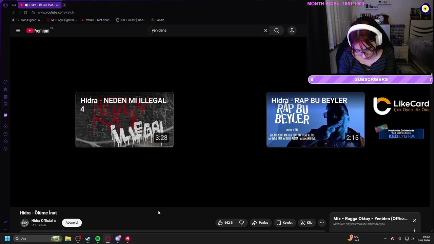Submit search with magnifier icon
This screenshot has width=434, height=244.
[277, 30]
